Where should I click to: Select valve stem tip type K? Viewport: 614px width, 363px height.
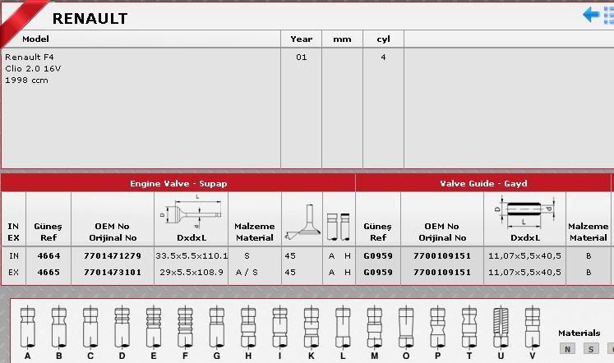tap(312, 333)
